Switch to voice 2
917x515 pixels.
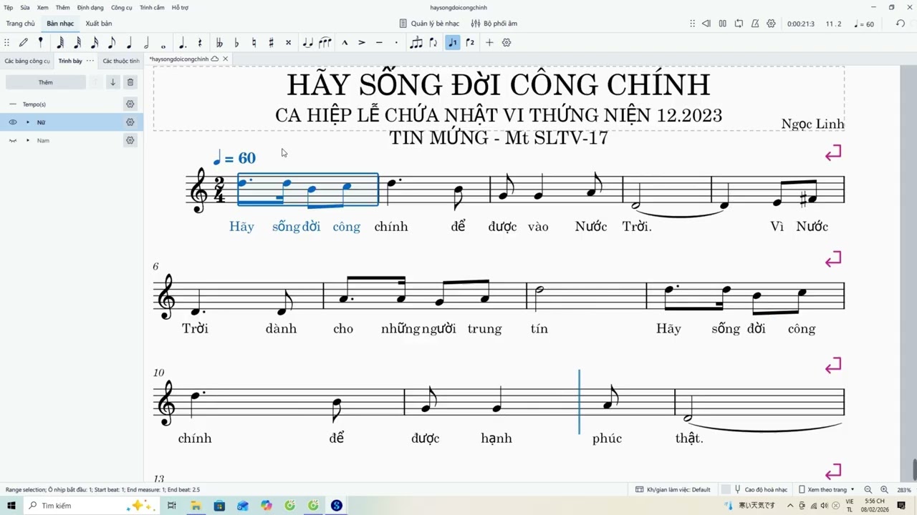tap(470, 43)
